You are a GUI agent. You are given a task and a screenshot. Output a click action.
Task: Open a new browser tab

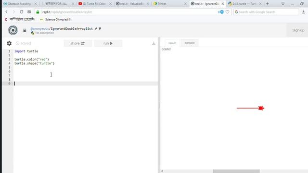coord(268,4)
